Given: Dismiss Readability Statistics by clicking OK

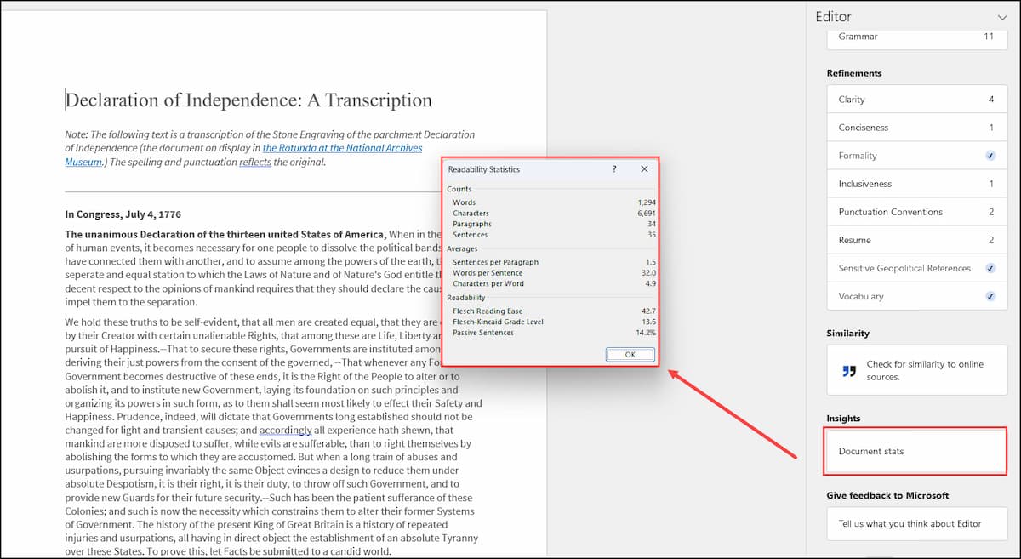Looking at the screenshot, I should click(630, 355).
